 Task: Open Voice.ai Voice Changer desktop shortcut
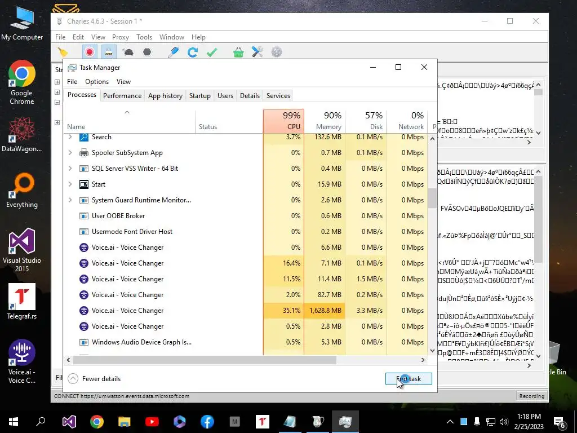click(x=22, y=361)
